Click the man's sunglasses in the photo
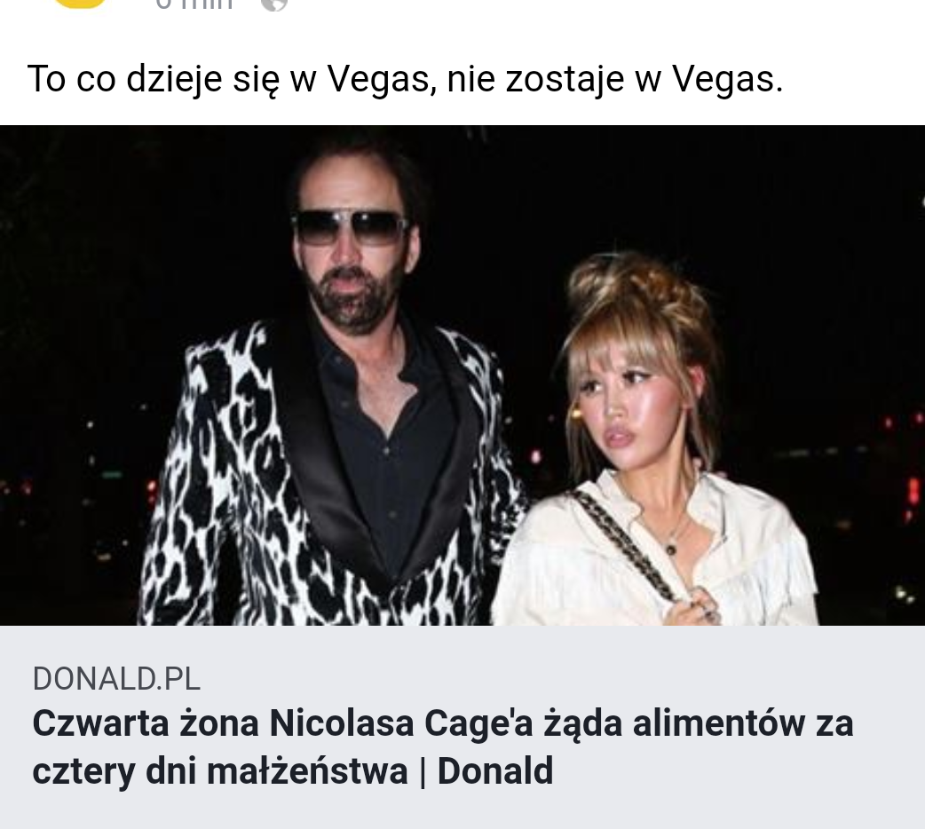The width and height of the screenshot is (925, 829). click(351, 228)
